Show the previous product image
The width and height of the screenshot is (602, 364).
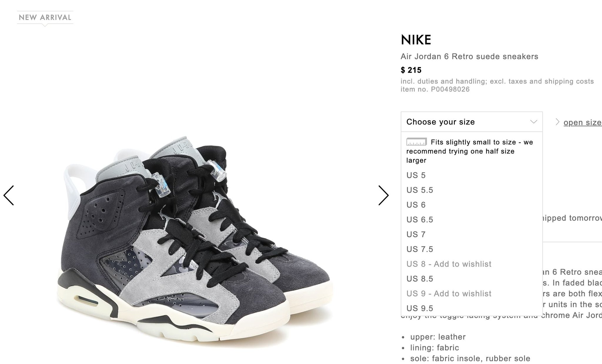[x=9, y=195]
